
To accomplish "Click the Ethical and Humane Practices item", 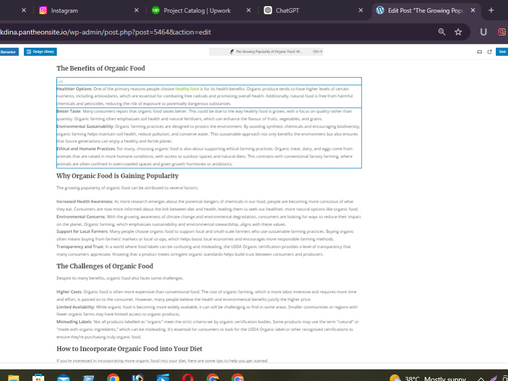I will point(209,156).
